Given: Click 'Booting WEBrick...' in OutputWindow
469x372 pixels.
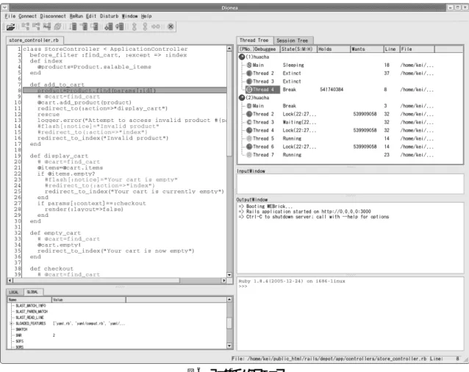Looking at the screenshot, I should [x=270, y=207].
